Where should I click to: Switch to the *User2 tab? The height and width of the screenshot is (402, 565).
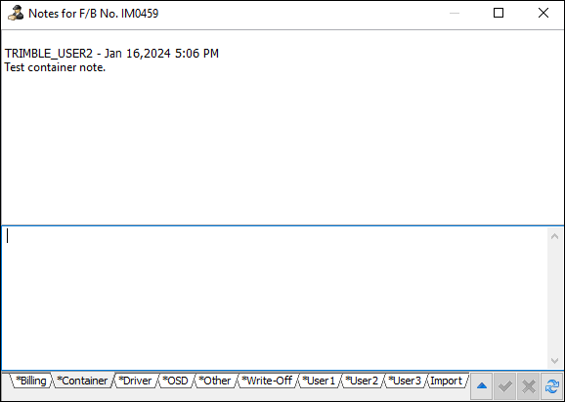click(x=362, y=381)
